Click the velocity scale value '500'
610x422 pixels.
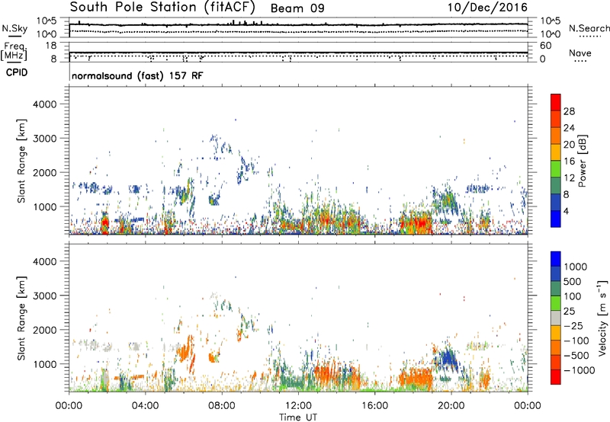click(x=573, y=282)
